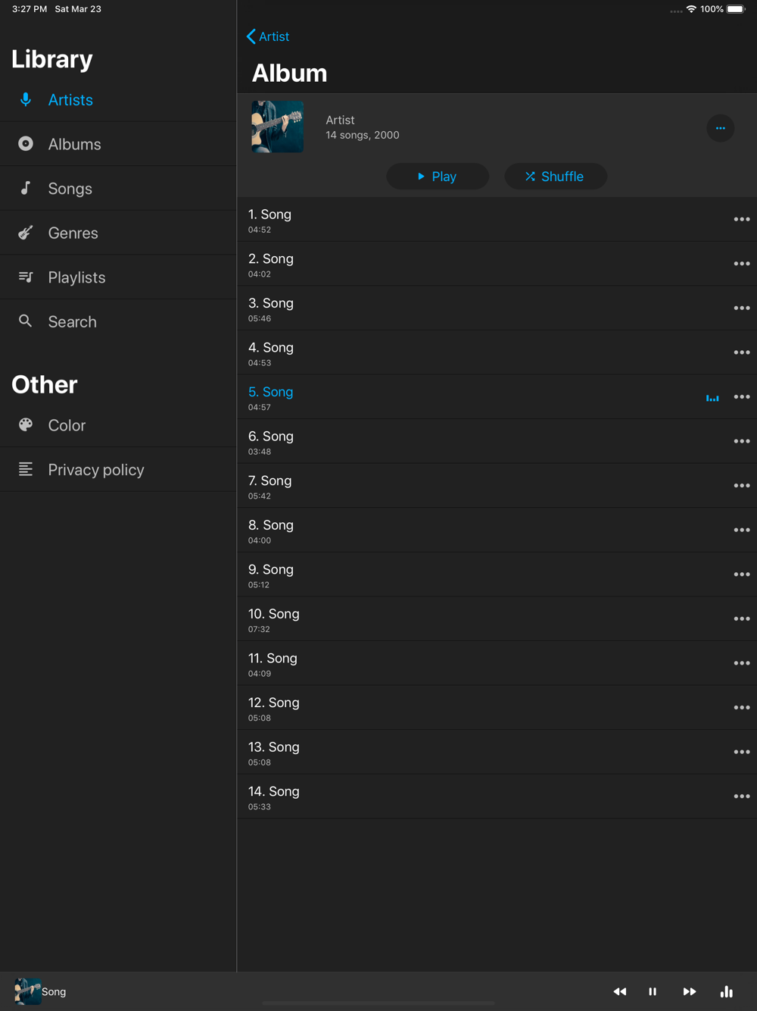757x1011 pixels.
Task: Tap the now playing thumbnail in the bottom bar
Action: pyautogui.click(x=27, y=991)
